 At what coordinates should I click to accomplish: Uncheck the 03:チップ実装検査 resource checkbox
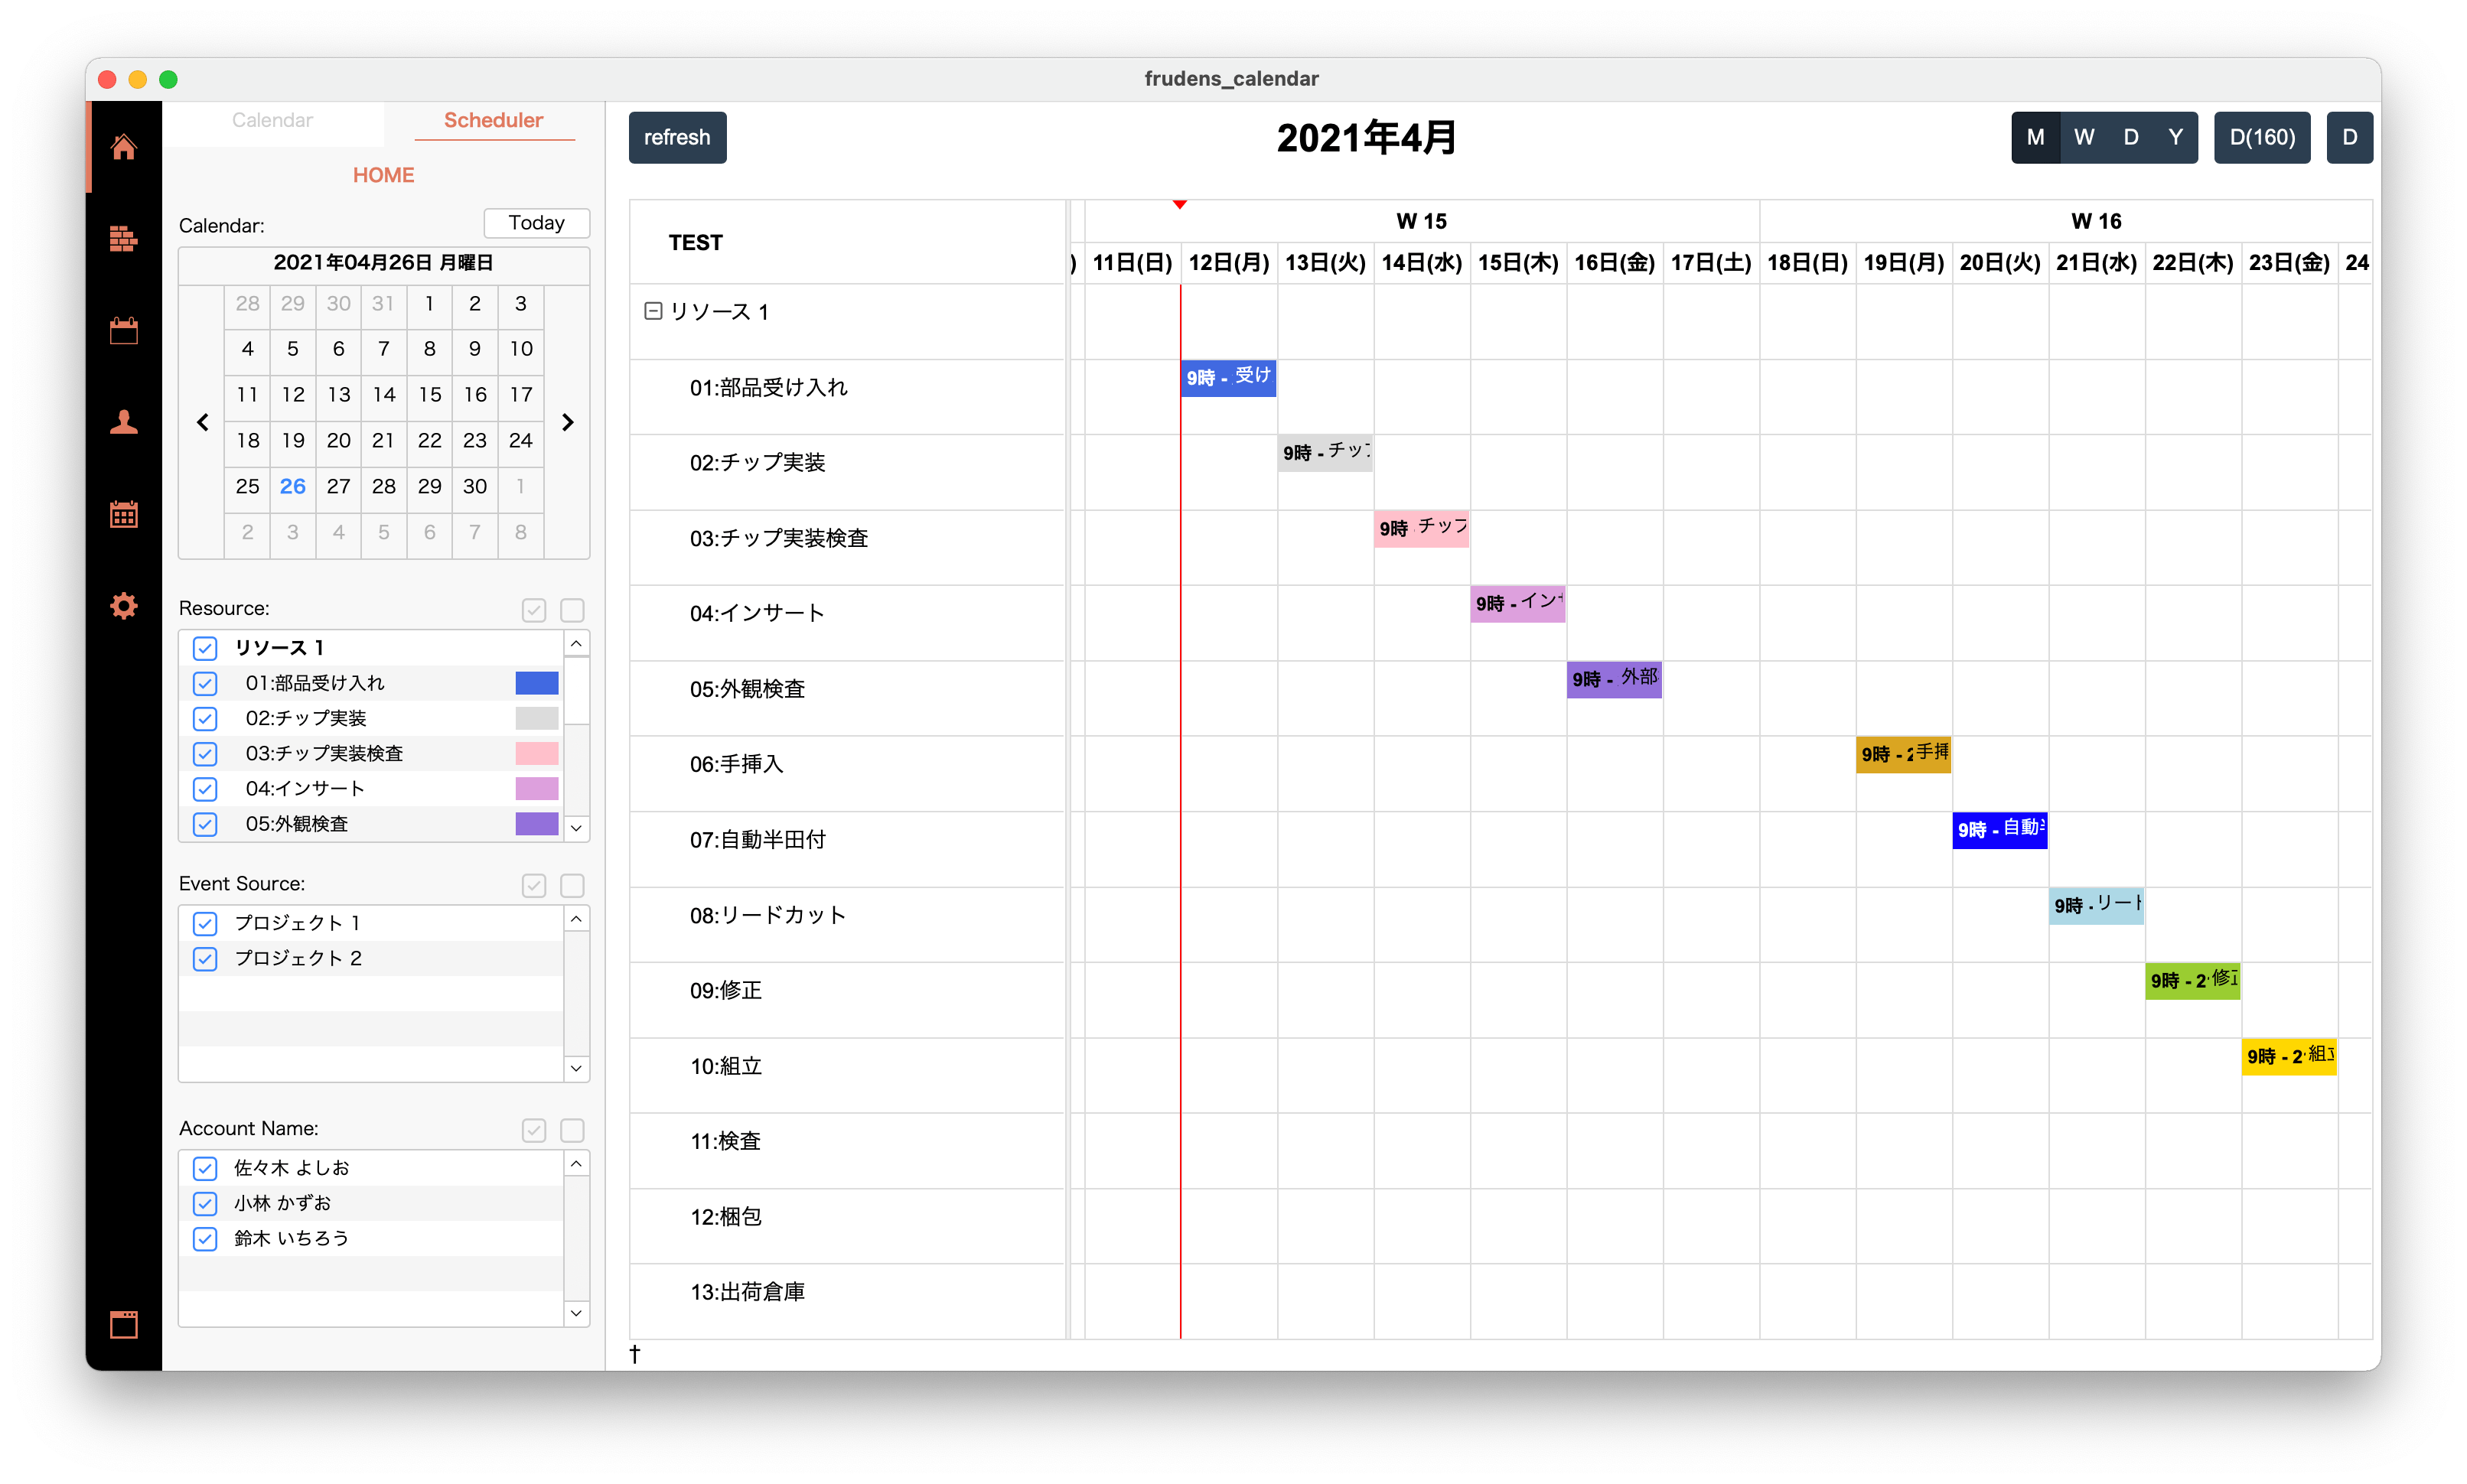coord(205,754)
